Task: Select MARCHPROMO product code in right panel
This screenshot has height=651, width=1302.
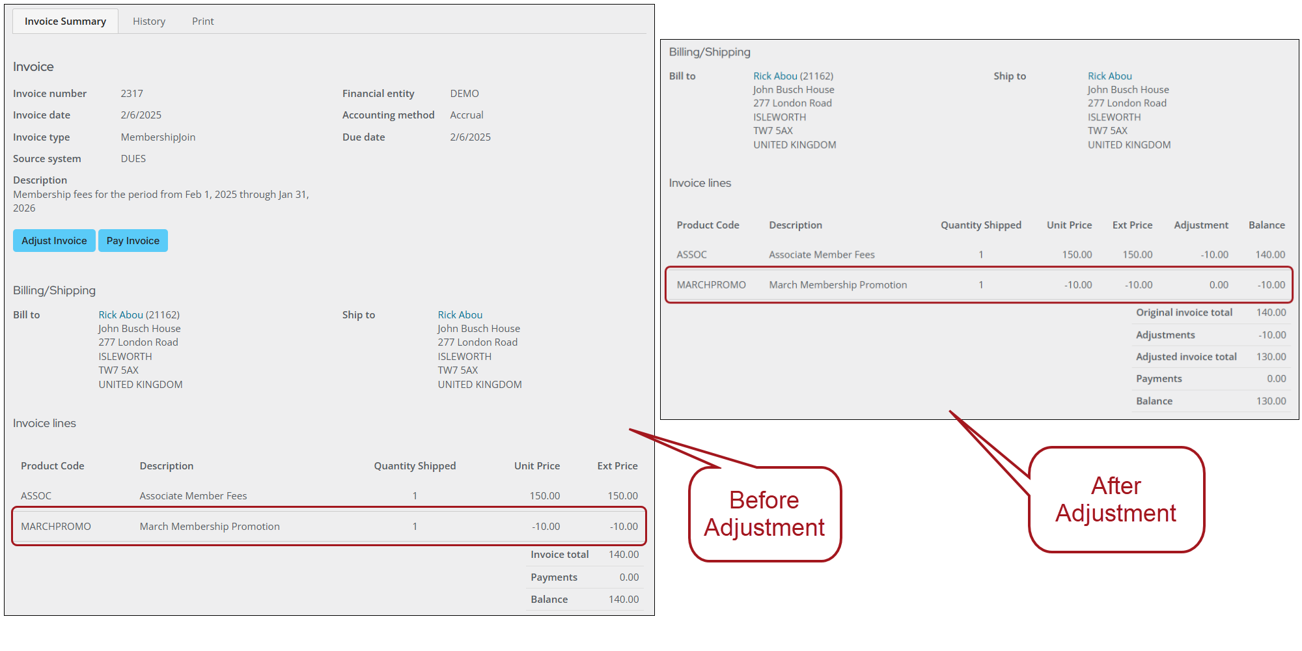Action: pos(711,284)
